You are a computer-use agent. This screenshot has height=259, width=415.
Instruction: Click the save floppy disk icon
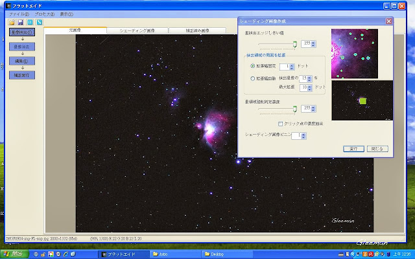(20, 22)
